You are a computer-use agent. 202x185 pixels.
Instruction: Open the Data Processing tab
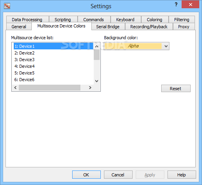[27, 20]
